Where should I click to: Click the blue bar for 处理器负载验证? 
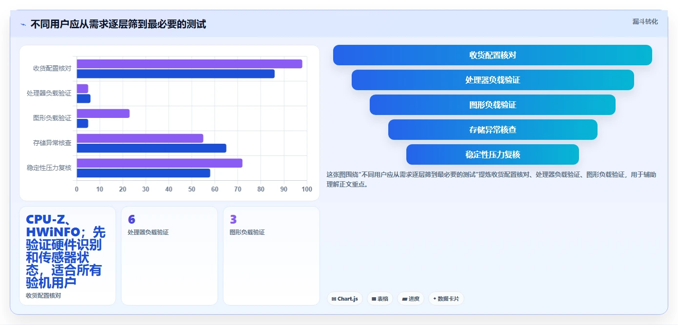(83, 98)
